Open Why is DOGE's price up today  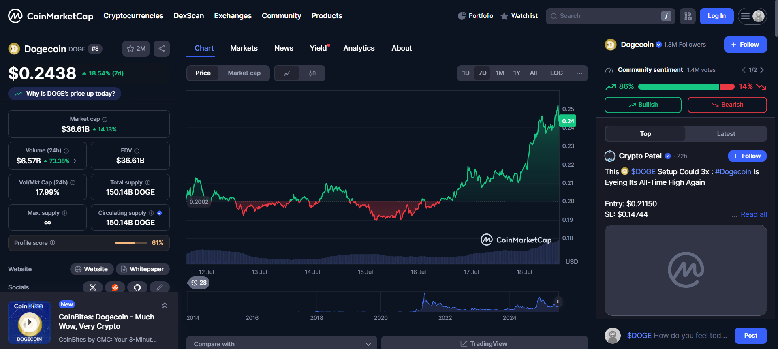pyautogui.click(x=64, y=94)
